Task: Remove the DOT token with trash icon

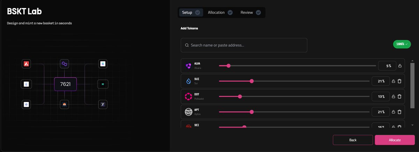Action: [x=399, y=96]
